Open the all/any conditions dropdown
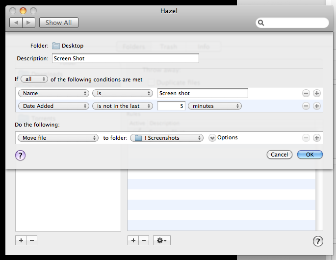Viewport: 336px width, 260px height. pyautogui.click(x=34, y=79)
